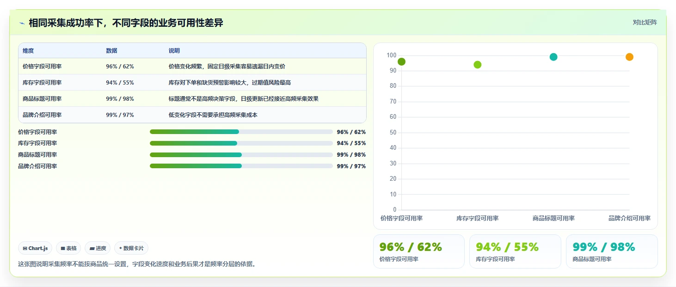Click progress label 价格字段可用率
This screenshot has width=676, height=287.
tap(37, 132)
